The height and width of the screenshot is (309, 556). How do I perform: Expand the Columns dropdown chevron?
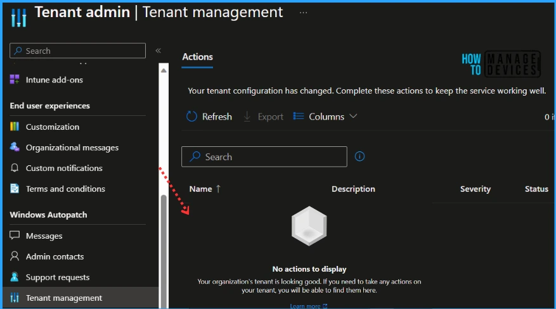click(353, 116)
